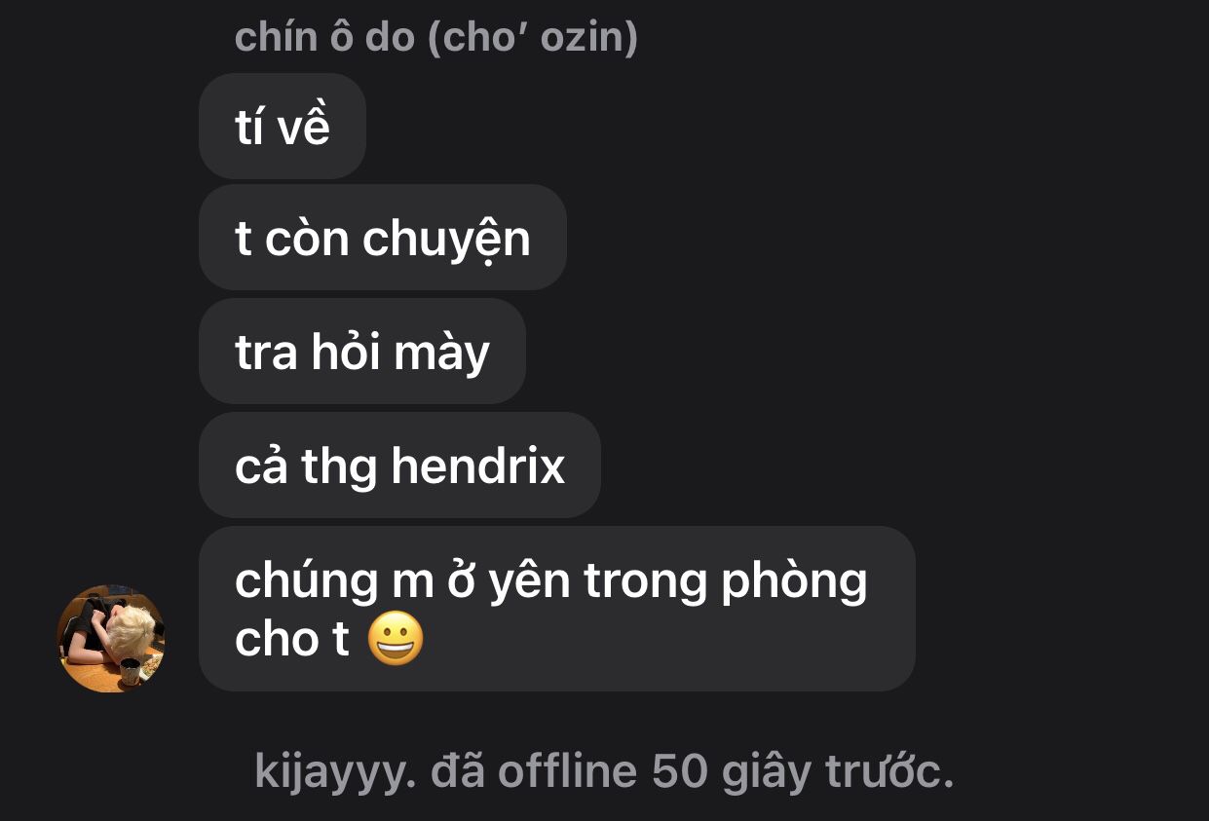
Task: Click the word "phòng" in last message
Action: 795,583
